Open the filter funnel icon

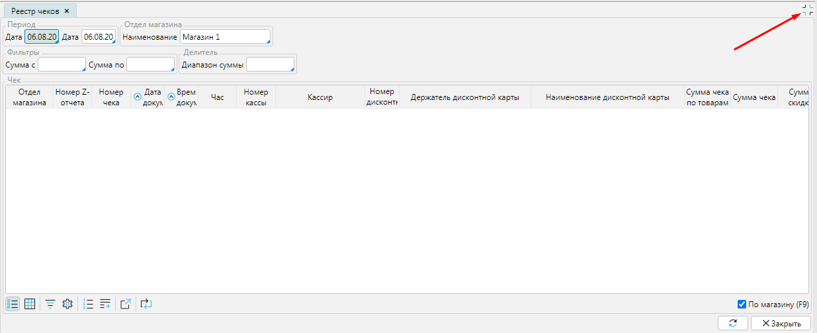click(x=50, y=304)
